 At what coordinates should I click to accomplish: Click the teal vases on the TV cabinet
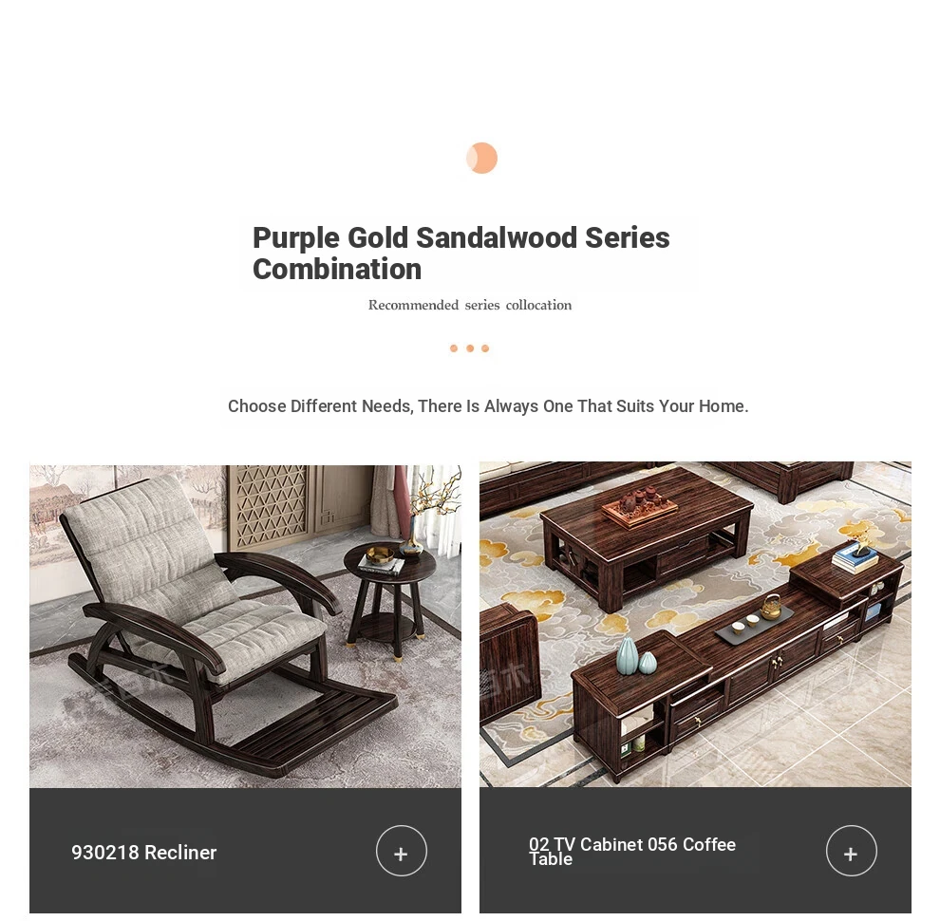click(x=637, y=655)
